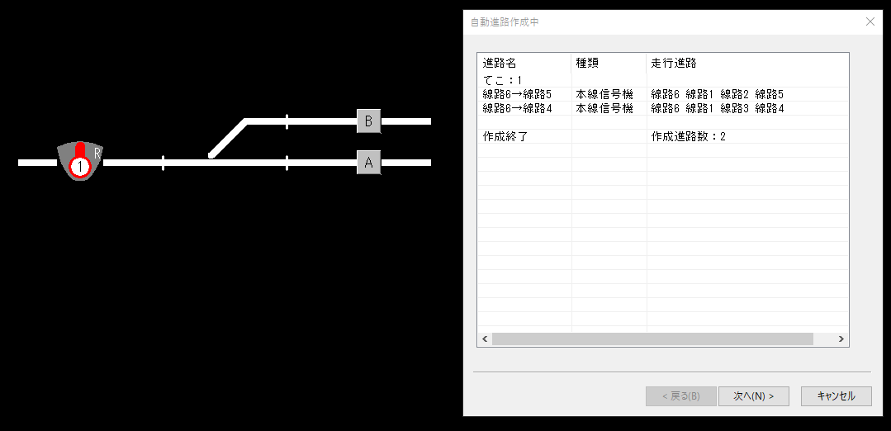Select the てこ：1 row
The width and height of the screenshot is (891, 431).
[662, 81]
